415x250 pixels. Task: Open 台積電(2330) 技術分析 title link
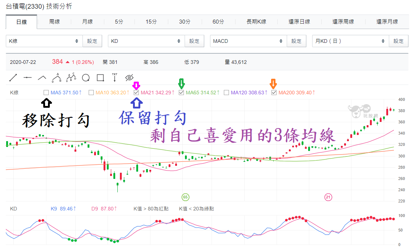(36, 6)
